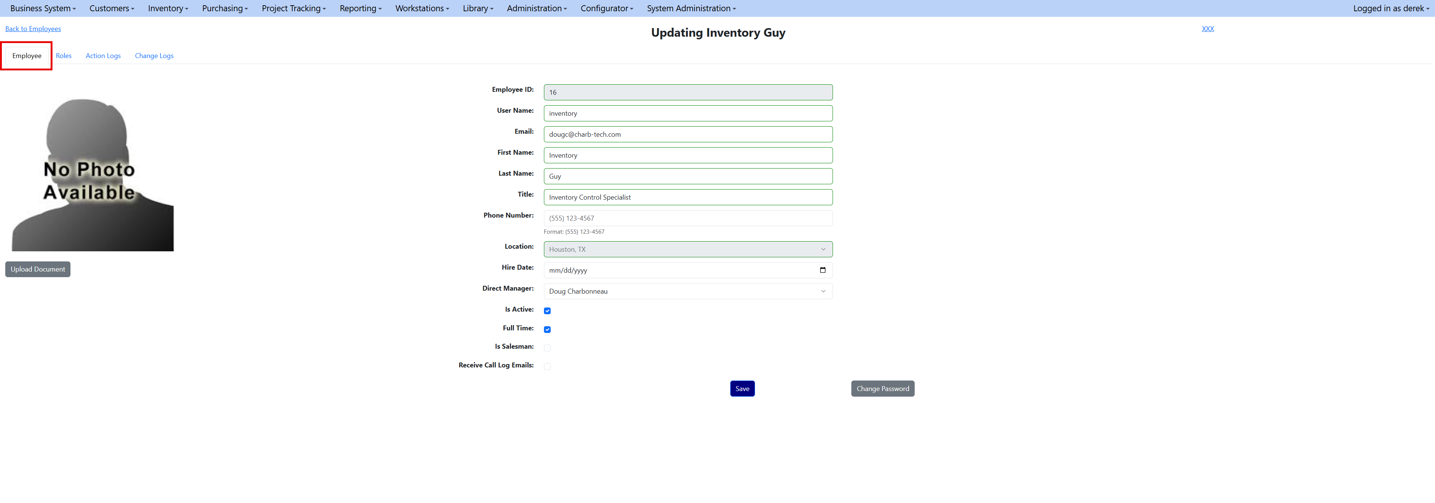Enable the Is Salesman checkbox

pos(547,348)
